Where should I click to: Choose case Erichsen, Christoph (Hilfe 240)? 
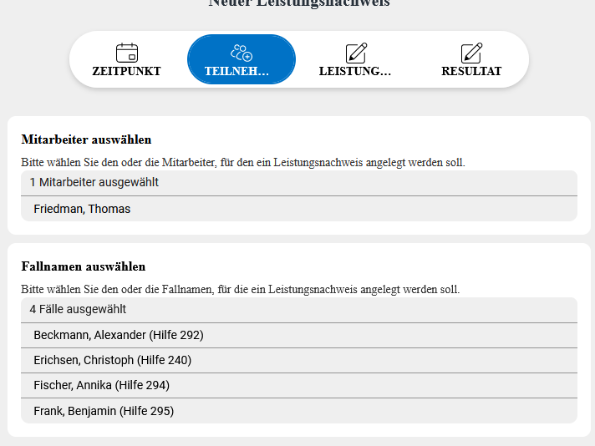pos(112,360)
